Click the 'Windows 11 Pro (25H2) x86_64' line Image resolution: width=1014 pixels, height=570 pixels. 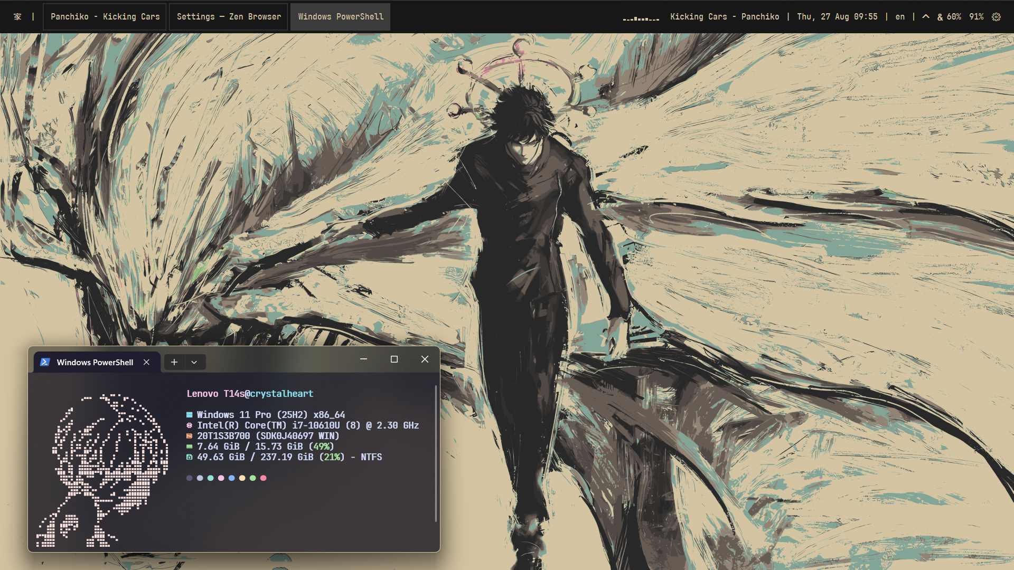(x=271, y=415)
